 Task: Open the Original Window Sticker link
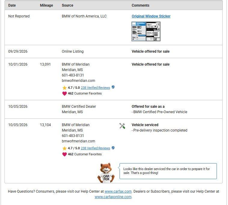151,16
